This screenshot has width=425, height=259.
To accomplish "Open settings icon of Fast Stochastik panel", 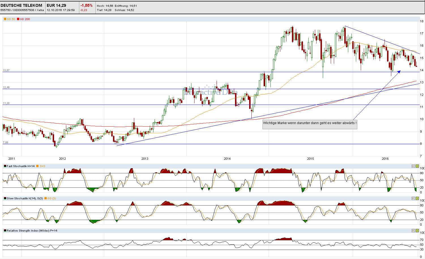I will coord(413,166).
